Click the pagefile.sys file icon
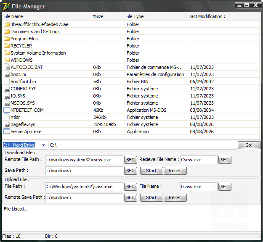 point(7,124)
